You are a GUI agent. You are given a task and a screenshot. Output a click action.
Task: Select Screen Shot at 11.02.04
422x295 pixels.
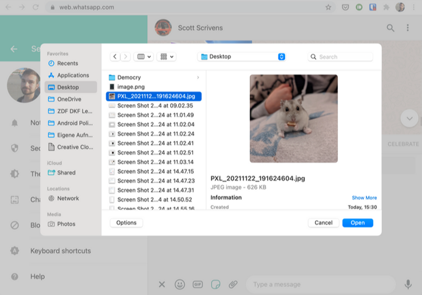154,124
